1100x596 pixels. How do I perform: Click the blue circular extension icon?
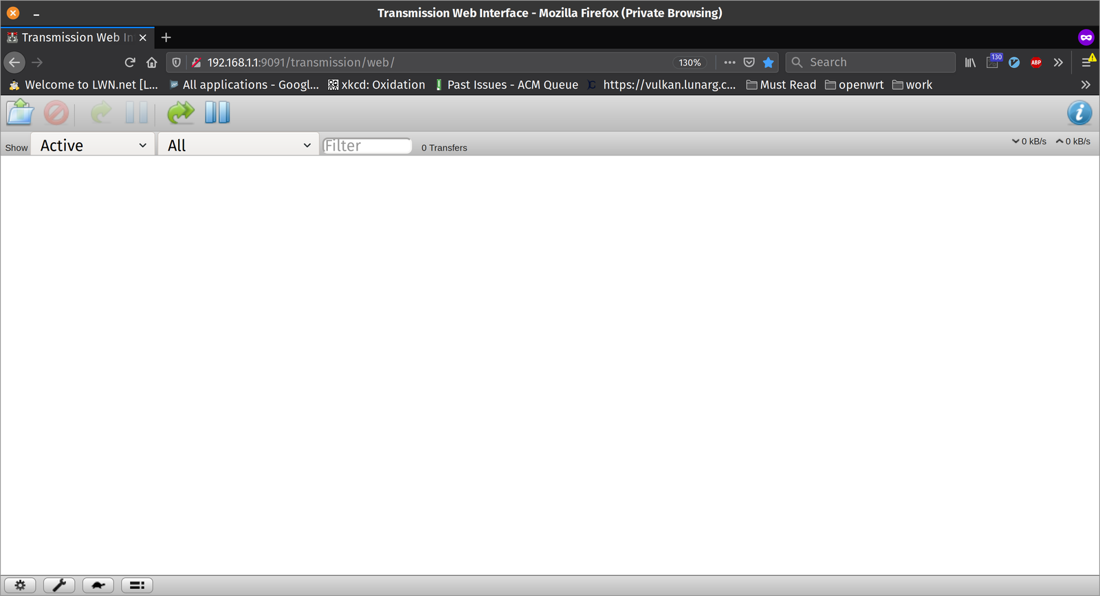pyautogui.click(x=1014, y=63)
